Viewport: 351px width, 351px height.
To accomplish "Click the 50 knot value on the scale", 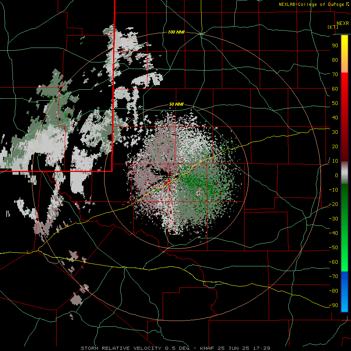I will 335,103.
